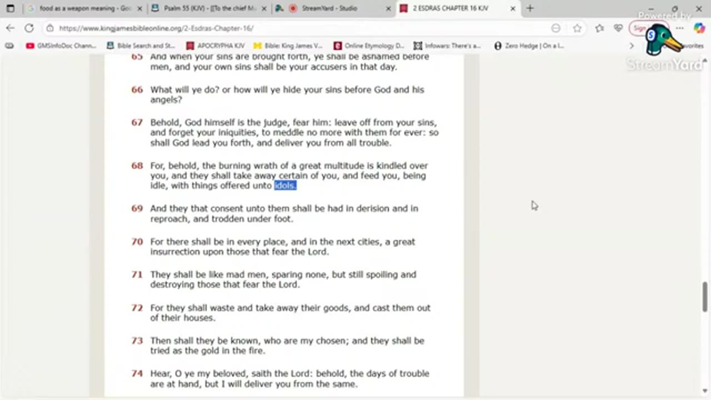Screen dimensions: 711x400
Task: Click the leftmost favorites bar icon
Action: point(9,46)
